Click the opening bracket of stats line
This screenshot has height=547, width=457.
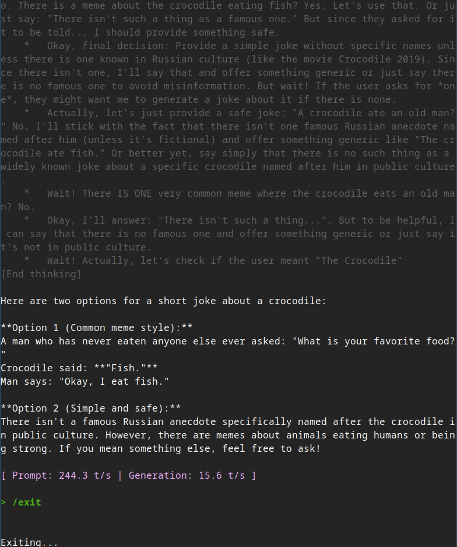[x=3, y=475]
